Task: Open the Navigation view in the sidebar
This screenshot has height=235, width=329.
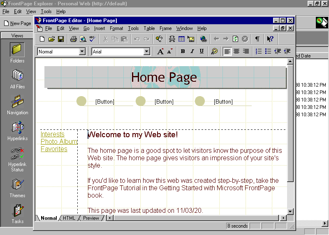Action: (x=17, y=105)
